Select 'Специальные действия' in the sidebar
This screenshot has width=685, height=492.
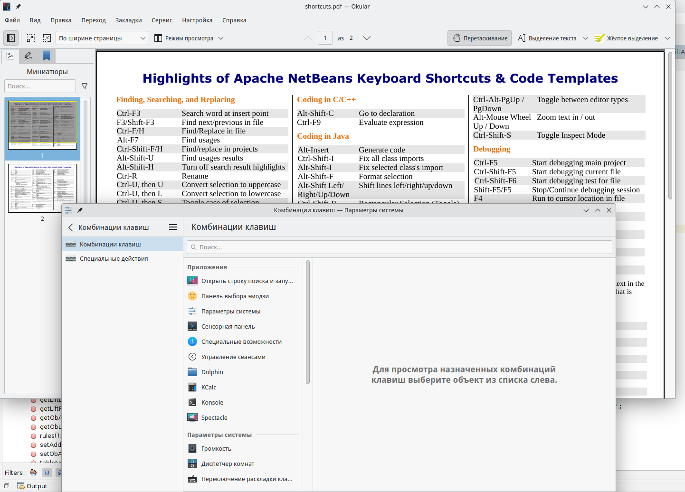114,259
